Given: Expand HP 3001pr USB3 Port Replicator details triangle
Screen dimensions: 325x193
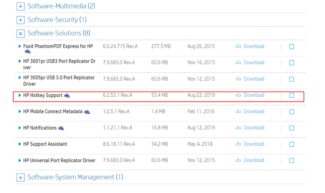Looking at the screenshot, I should (19, 61).
